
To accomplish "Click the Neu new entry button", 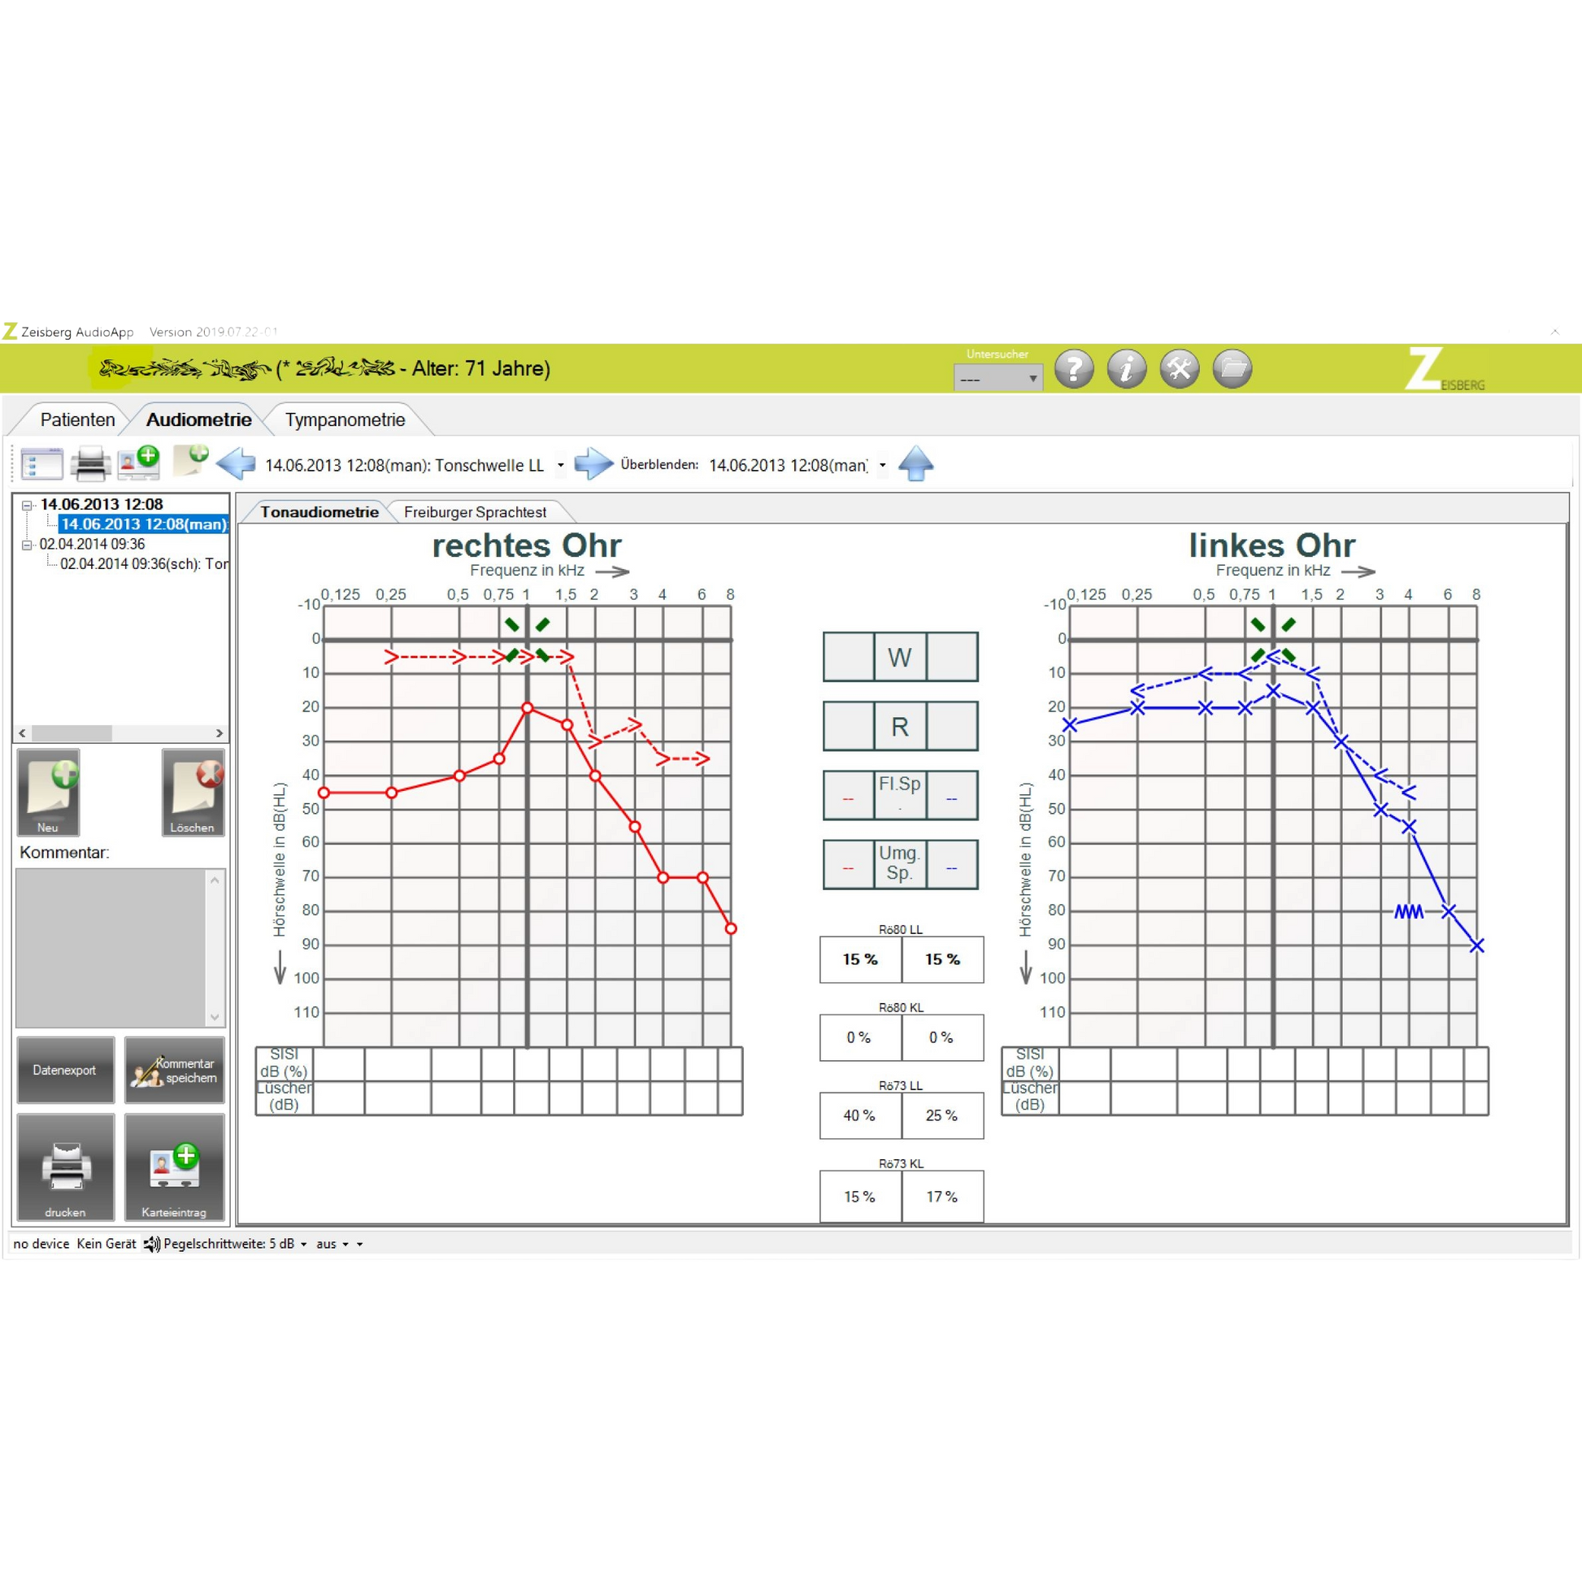I will [x=48, y=792].
